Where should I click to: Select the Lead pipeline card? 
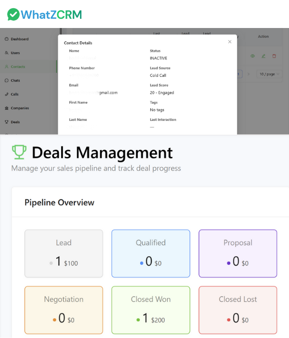(64, 253)
